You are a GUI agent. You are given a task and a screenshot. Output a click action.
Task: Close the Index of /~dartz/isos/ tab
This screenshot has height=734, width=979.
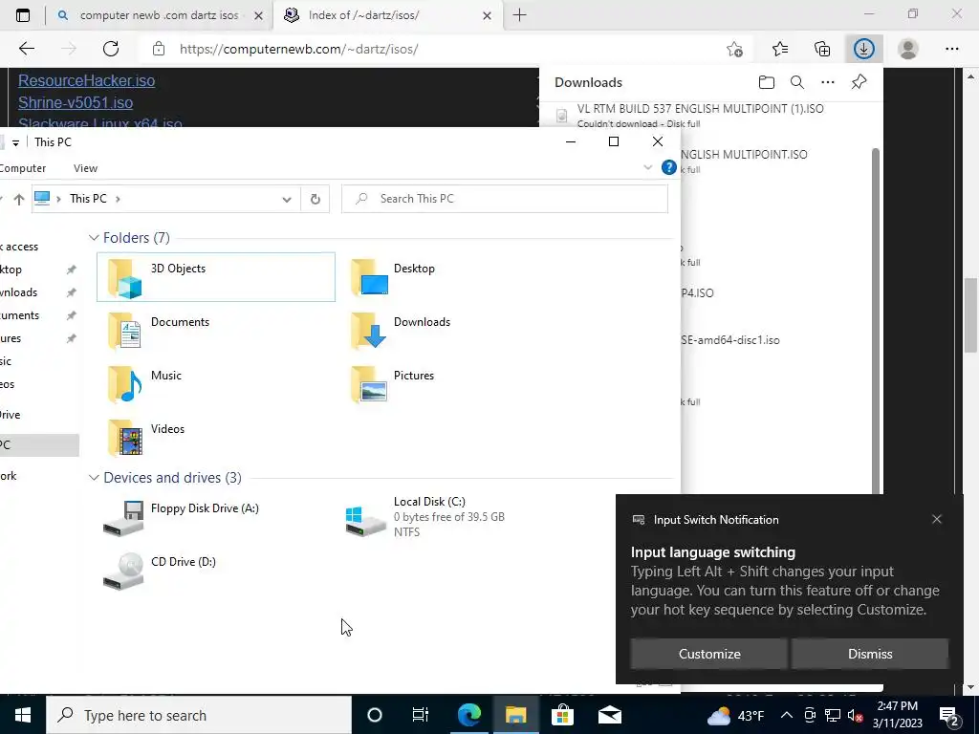pos(487,15)
